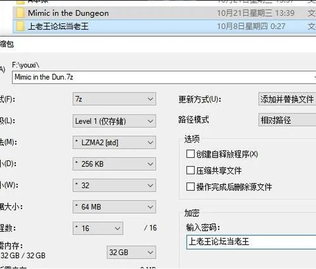The height and width of the screenshot is (269, 316).
Task: Click the 上老王论坛当老王 folder icon
Action: point(20,26)
